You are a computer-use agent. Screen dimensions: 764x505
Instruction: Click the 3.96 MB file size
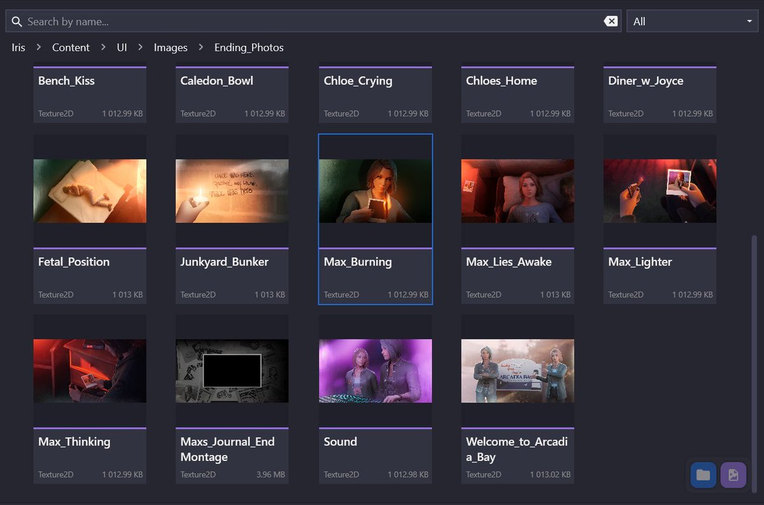pyautogui.click(x=271, y=474)
